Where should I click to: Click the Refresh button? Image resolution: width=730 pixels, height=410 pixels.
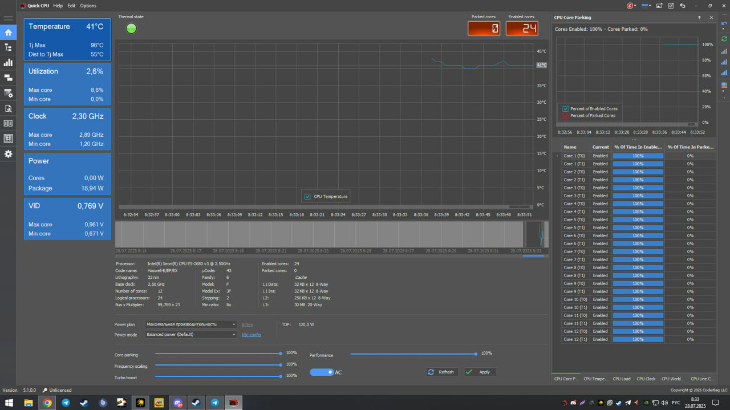tap(443, 372)
